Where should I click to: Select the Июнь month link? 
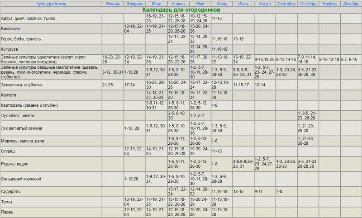click(221, 3)
